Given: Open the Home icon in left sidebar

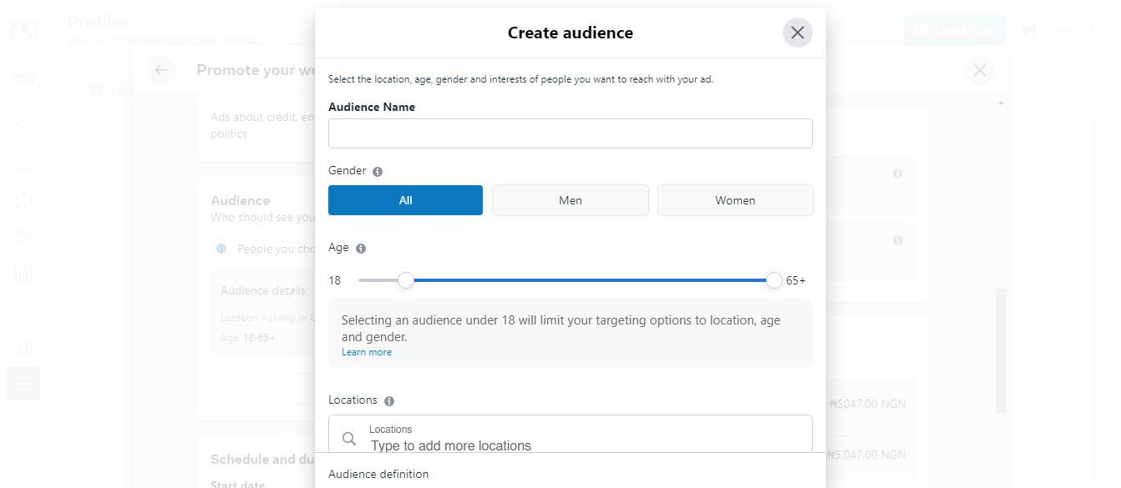Looking at the screenshot, I should coord(23,127).
